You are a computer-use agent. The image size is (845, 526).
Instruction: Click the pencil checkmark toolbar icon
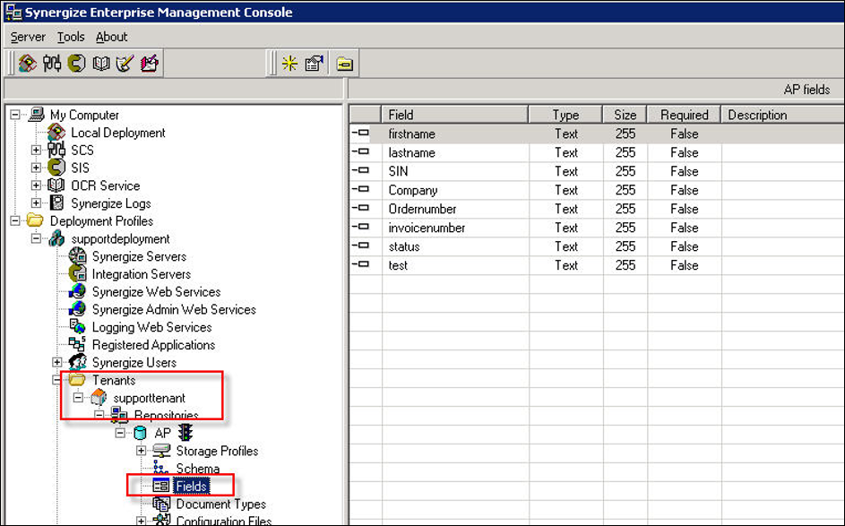pos(125,64)
